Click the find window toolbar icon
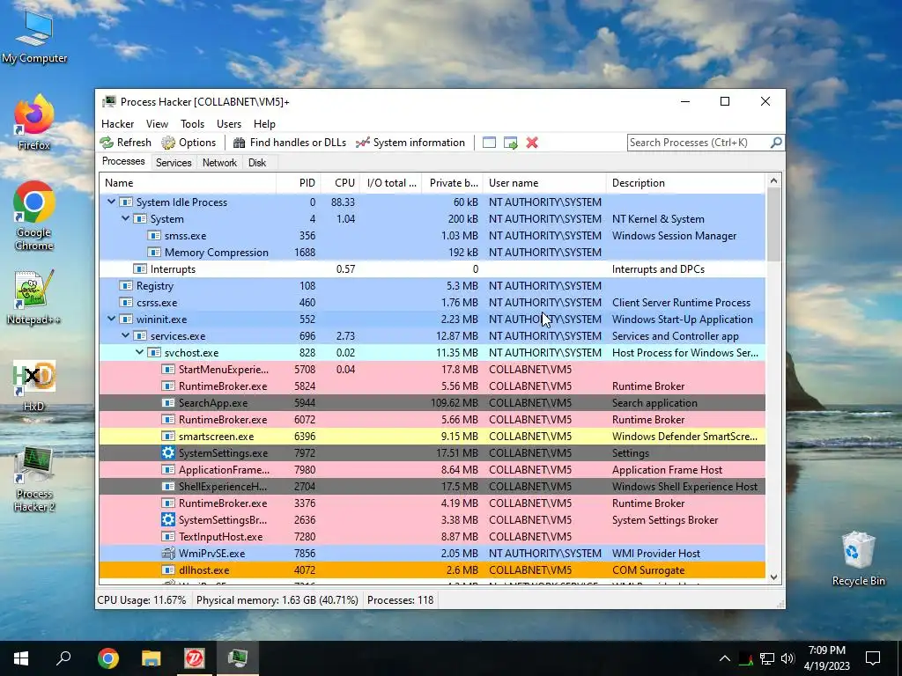Viewport: 902px width, 676px height. tap(489, 143)
